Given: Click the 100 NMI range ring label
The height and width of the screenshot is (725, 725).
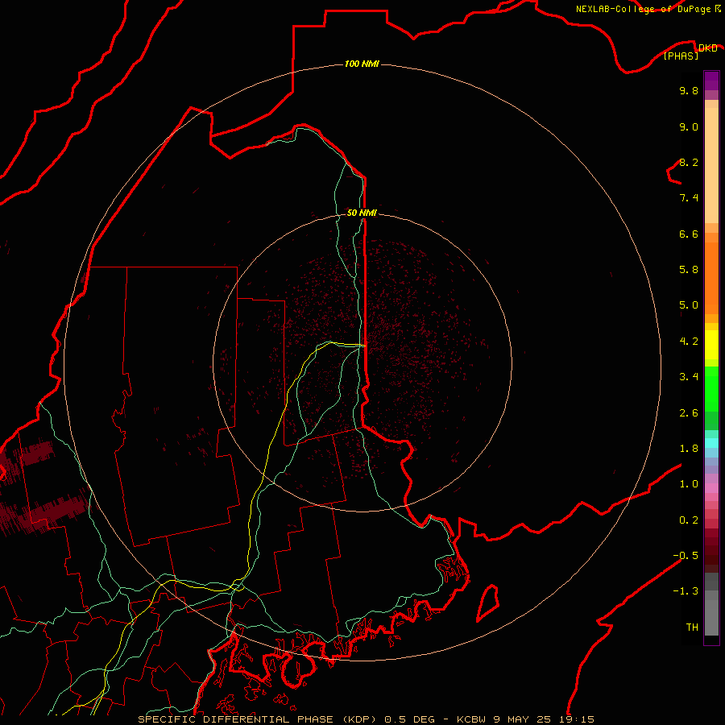Looking at the screenshot, I should pos(362,64).
